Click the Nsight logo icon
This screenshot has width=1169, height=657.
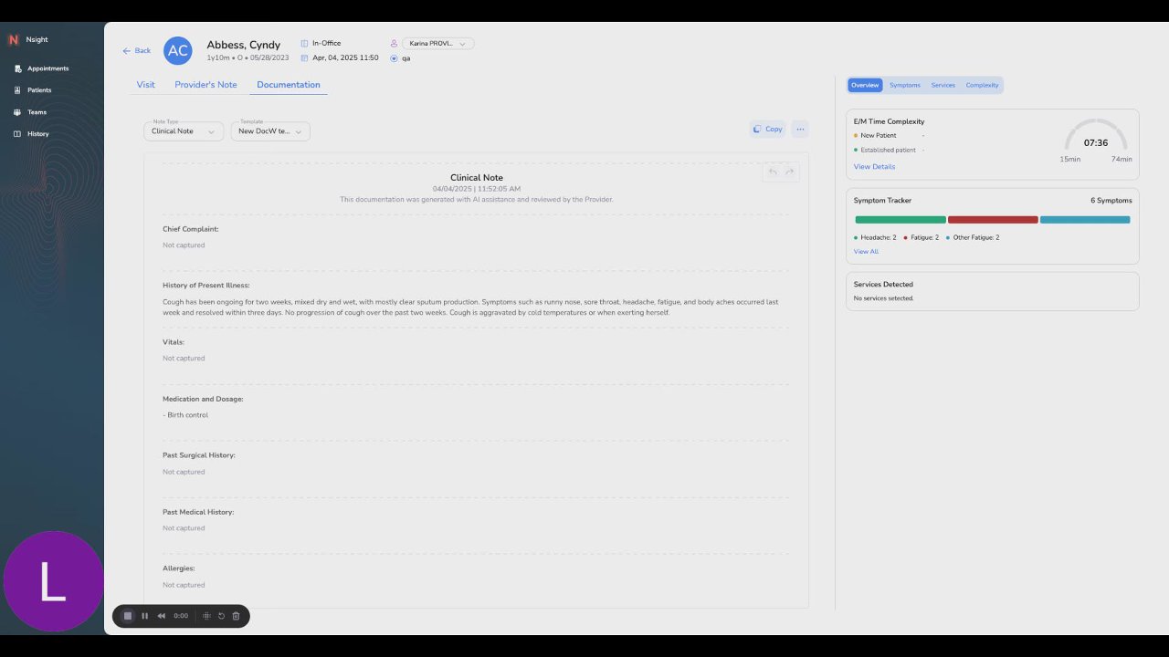13,40
